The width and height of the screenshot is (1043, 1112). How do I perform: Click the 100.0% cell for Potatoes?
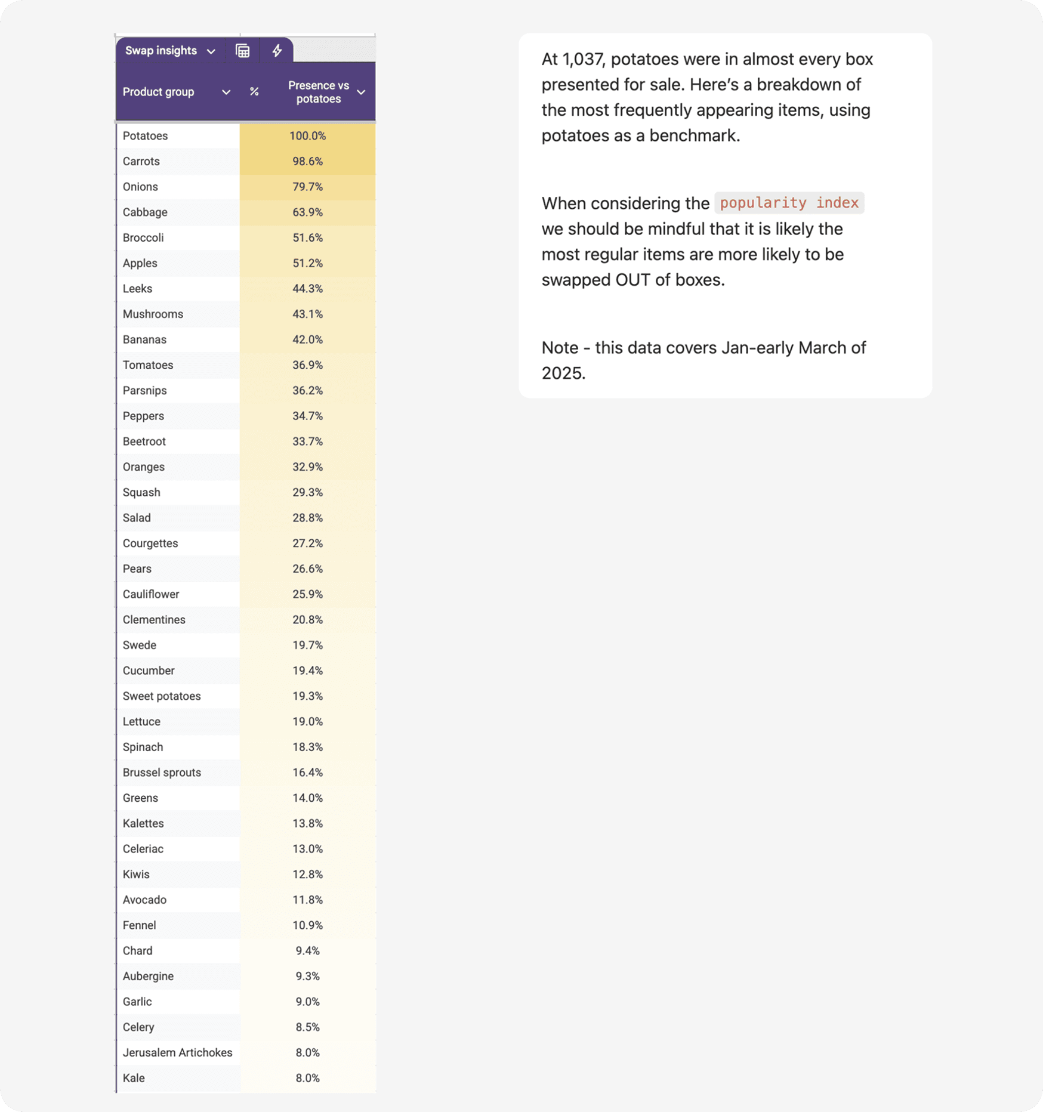[x=307, y=136]
